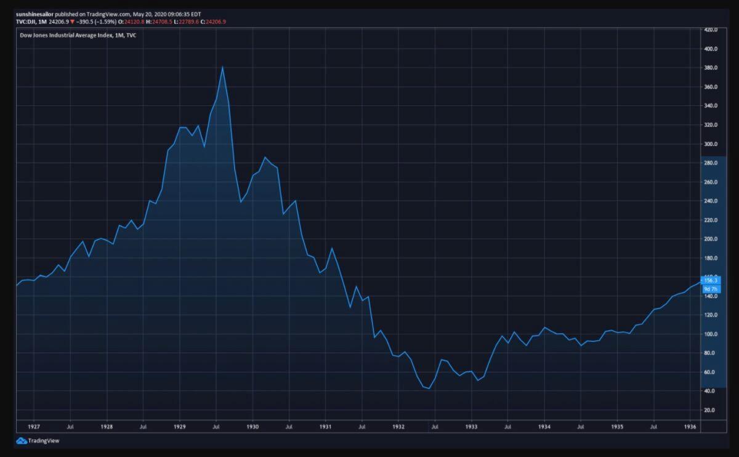
Task: Click the open value O:24120.8
Action: pyautogui.click(x=132, y=22)
